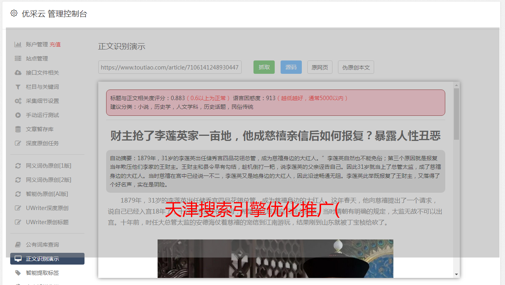
Task: Focus the toutiao article URL input field
Action: (x=170, y=67)
